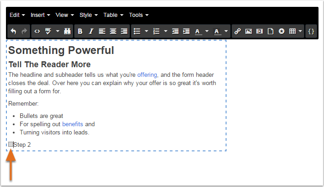Place cursor in 'Step 2' text
Viewport: 324px width, 187px height.
coord(22,144)
